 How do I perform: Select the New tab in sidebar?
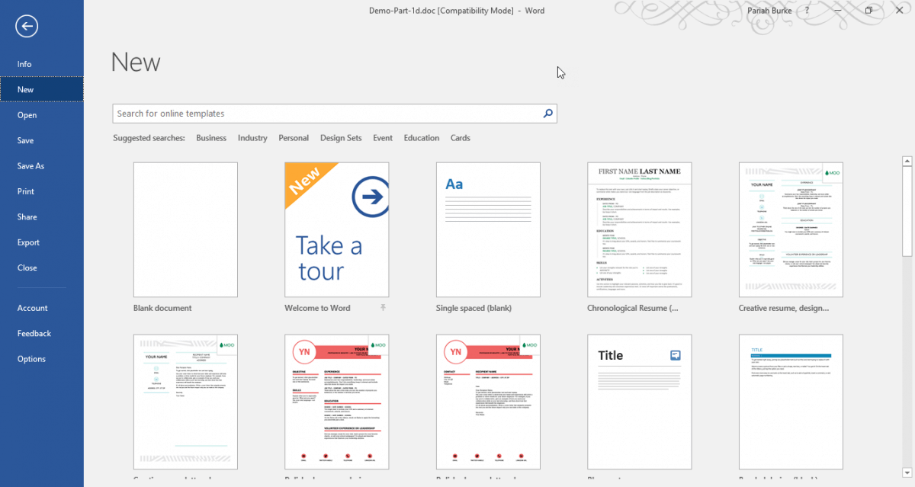[x=42, y=90]
